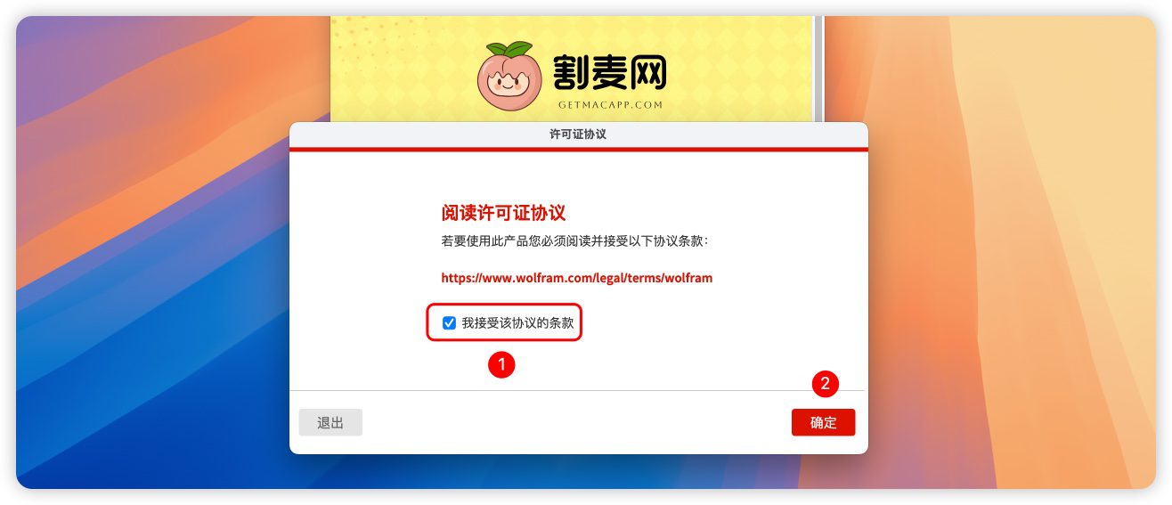1172x505 pixels.
Task: Click the red circled number 2 marker
Action: (826, 384)
